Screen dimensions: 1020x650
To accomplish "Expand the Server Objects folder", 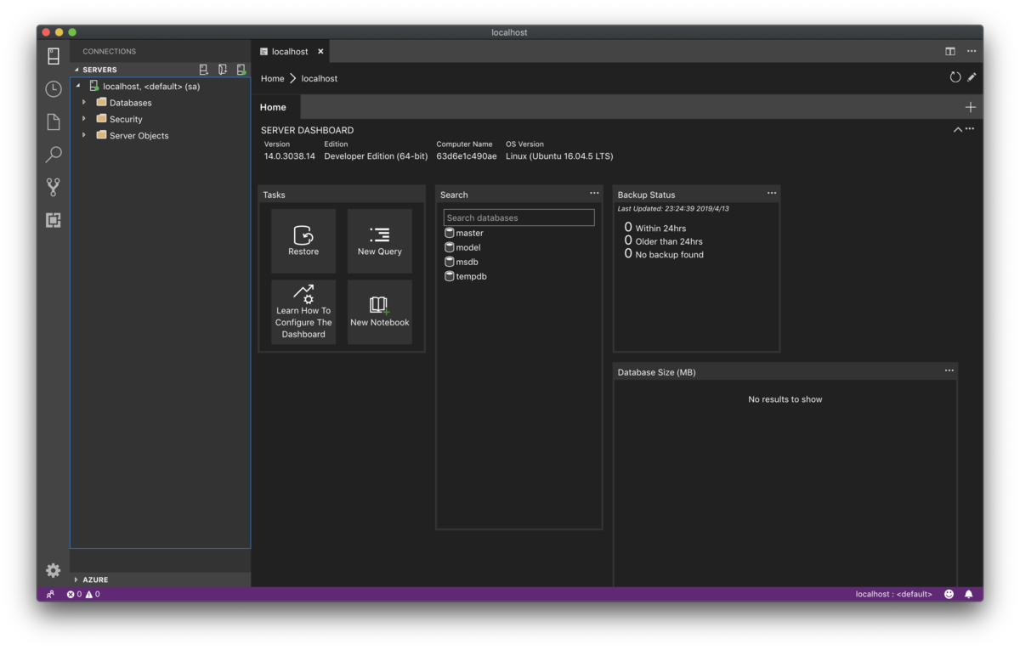I will click(84, 135).
